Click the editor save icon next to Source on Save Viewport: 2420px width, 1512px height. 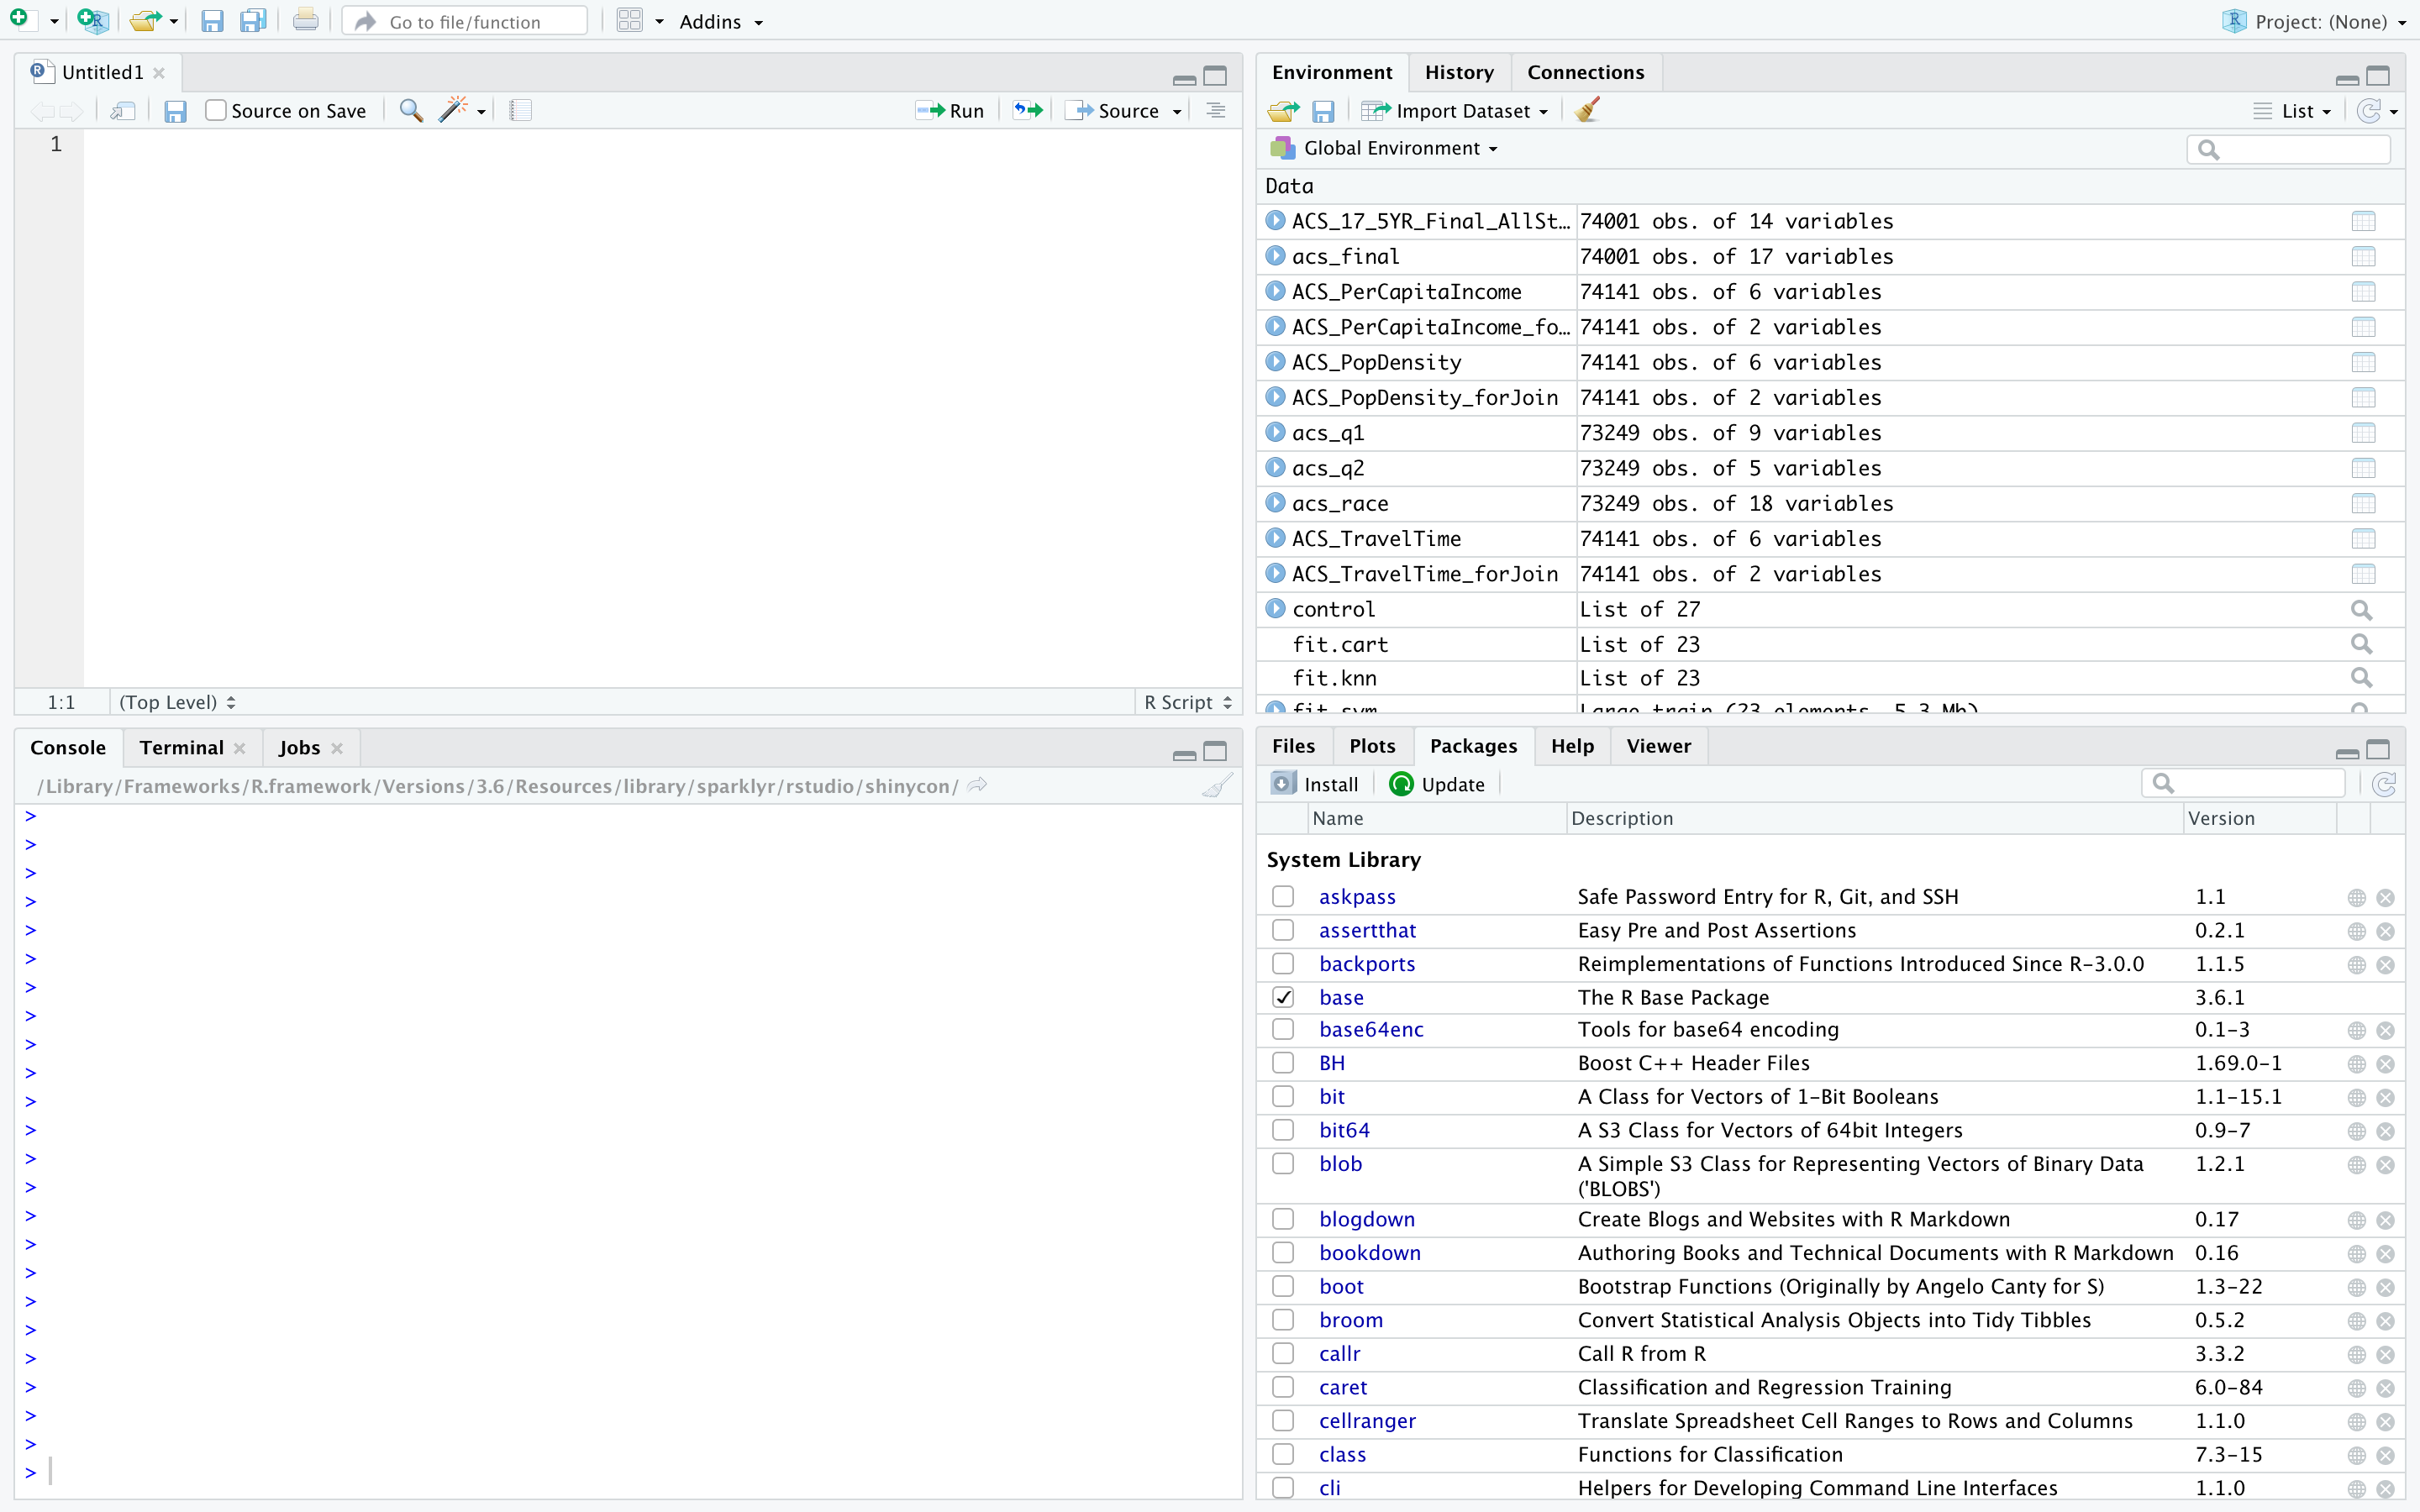click(176, 111)
